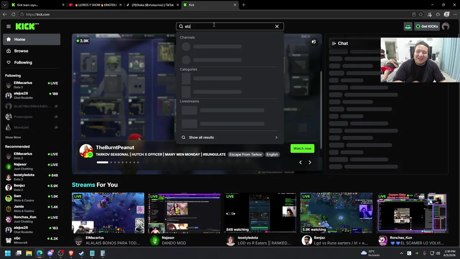Open Brave browser from taskbar
The height and width of the screenshot is (259, 460).
(71, 253)
